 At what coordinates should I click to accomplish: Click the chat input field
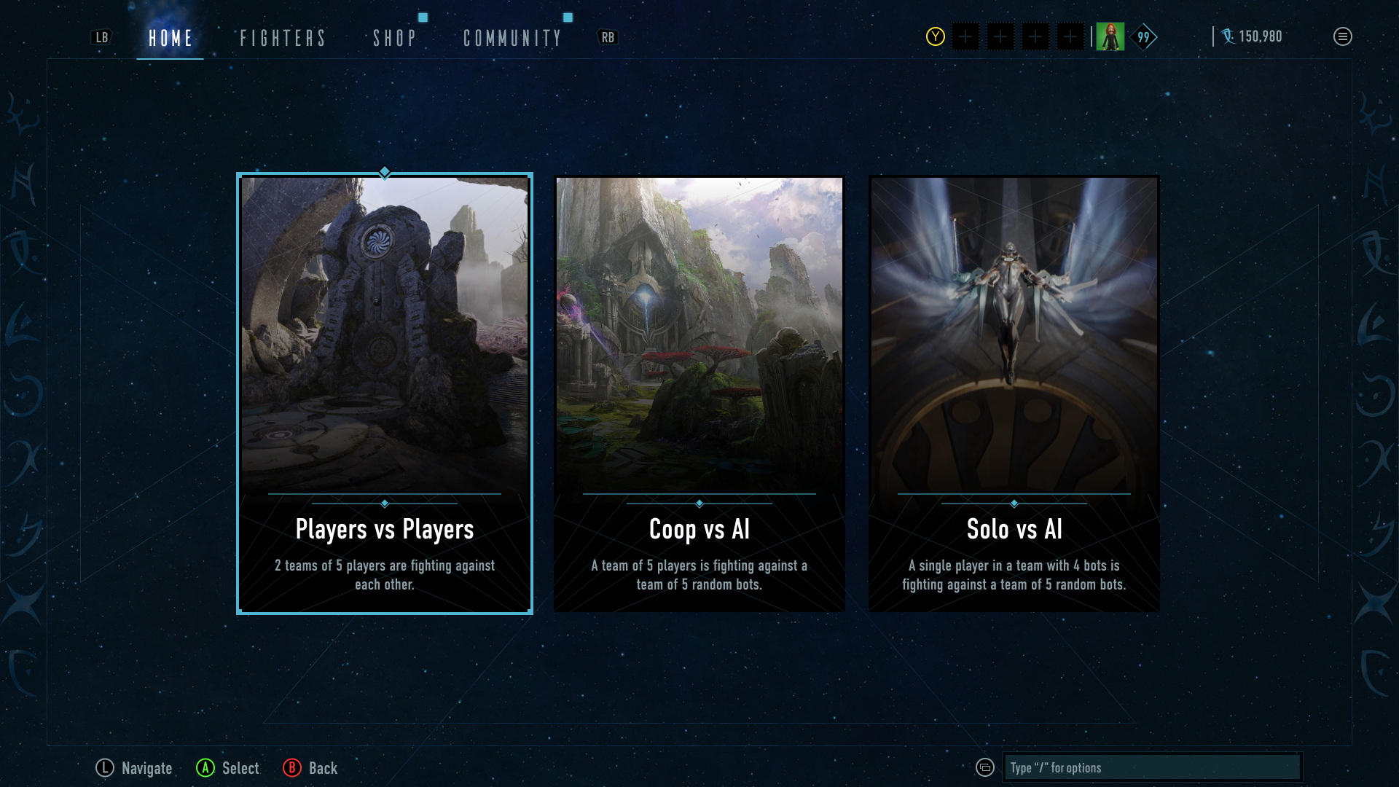(x=1152, y=767)
